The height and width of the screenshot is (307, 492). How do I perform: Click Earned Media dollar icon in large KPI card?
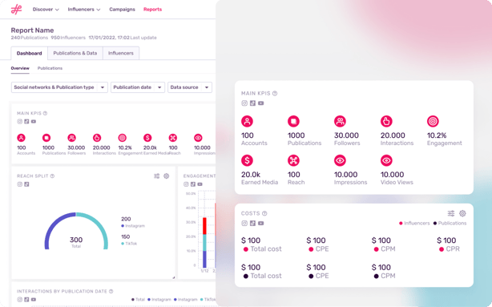coord(248,160)
